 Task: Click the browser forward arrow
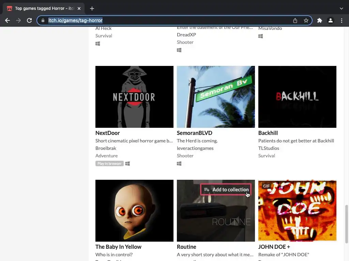click(18, 20)
